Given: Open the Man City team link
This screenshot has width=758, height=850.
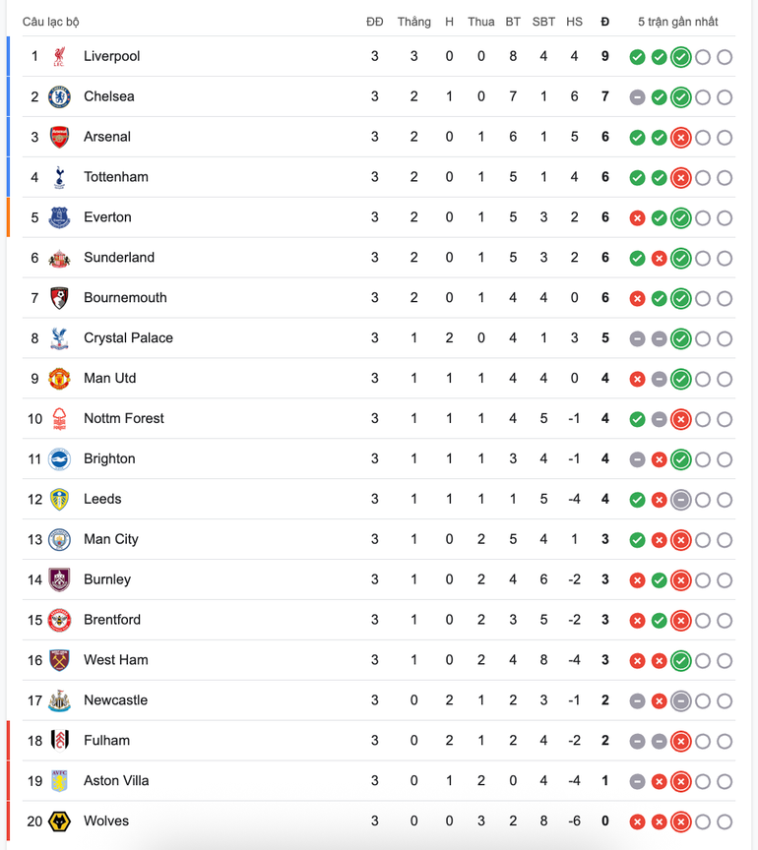Looking at the screenshot, I should pos(110,539).
